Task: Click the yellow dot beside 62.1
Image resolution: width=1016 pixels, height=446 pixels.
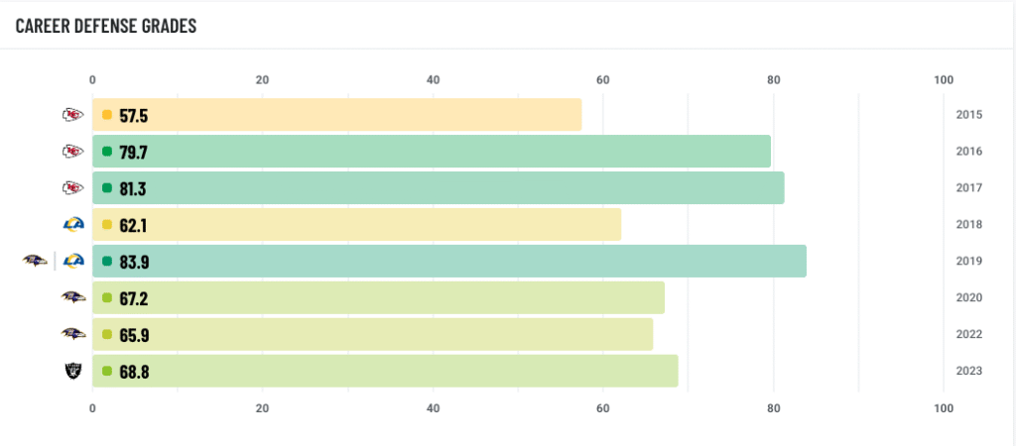Action: [107, 225]
